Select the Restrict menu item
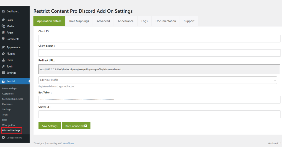 (x=15, y=81)
